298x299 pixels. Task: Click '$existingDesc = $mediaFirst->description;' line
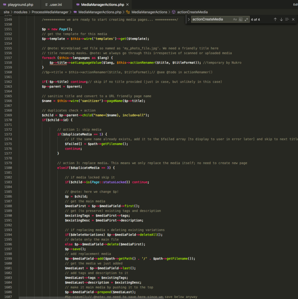(104, 220)
